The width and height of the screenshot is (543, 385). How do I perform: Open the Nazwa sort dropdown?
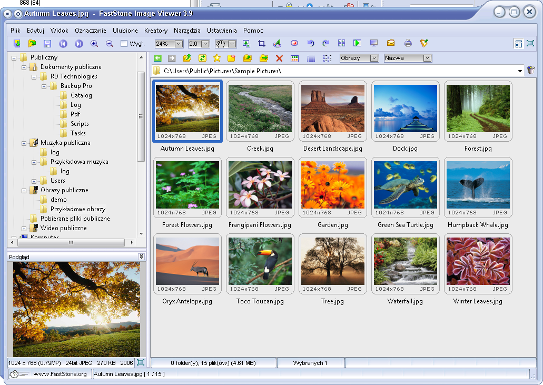427,58
